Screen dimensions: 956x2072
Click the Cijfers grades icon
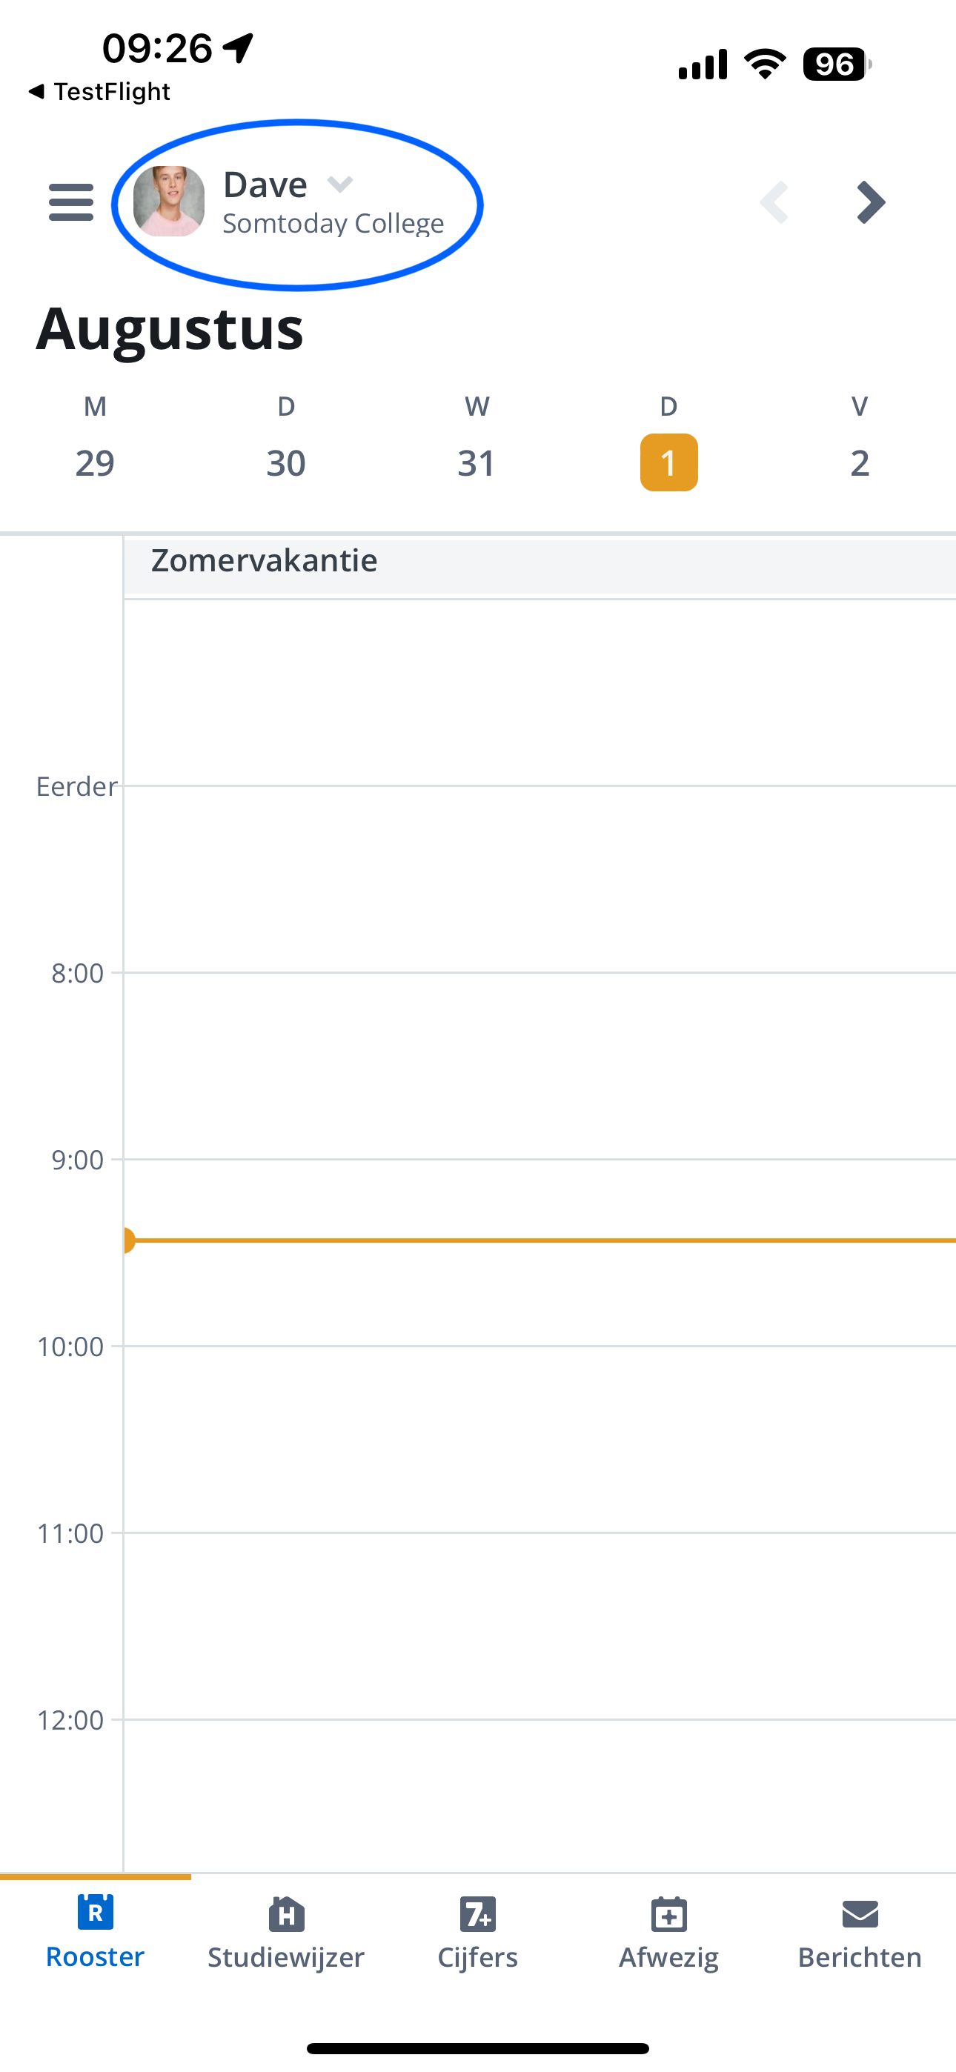(478, 1914)
